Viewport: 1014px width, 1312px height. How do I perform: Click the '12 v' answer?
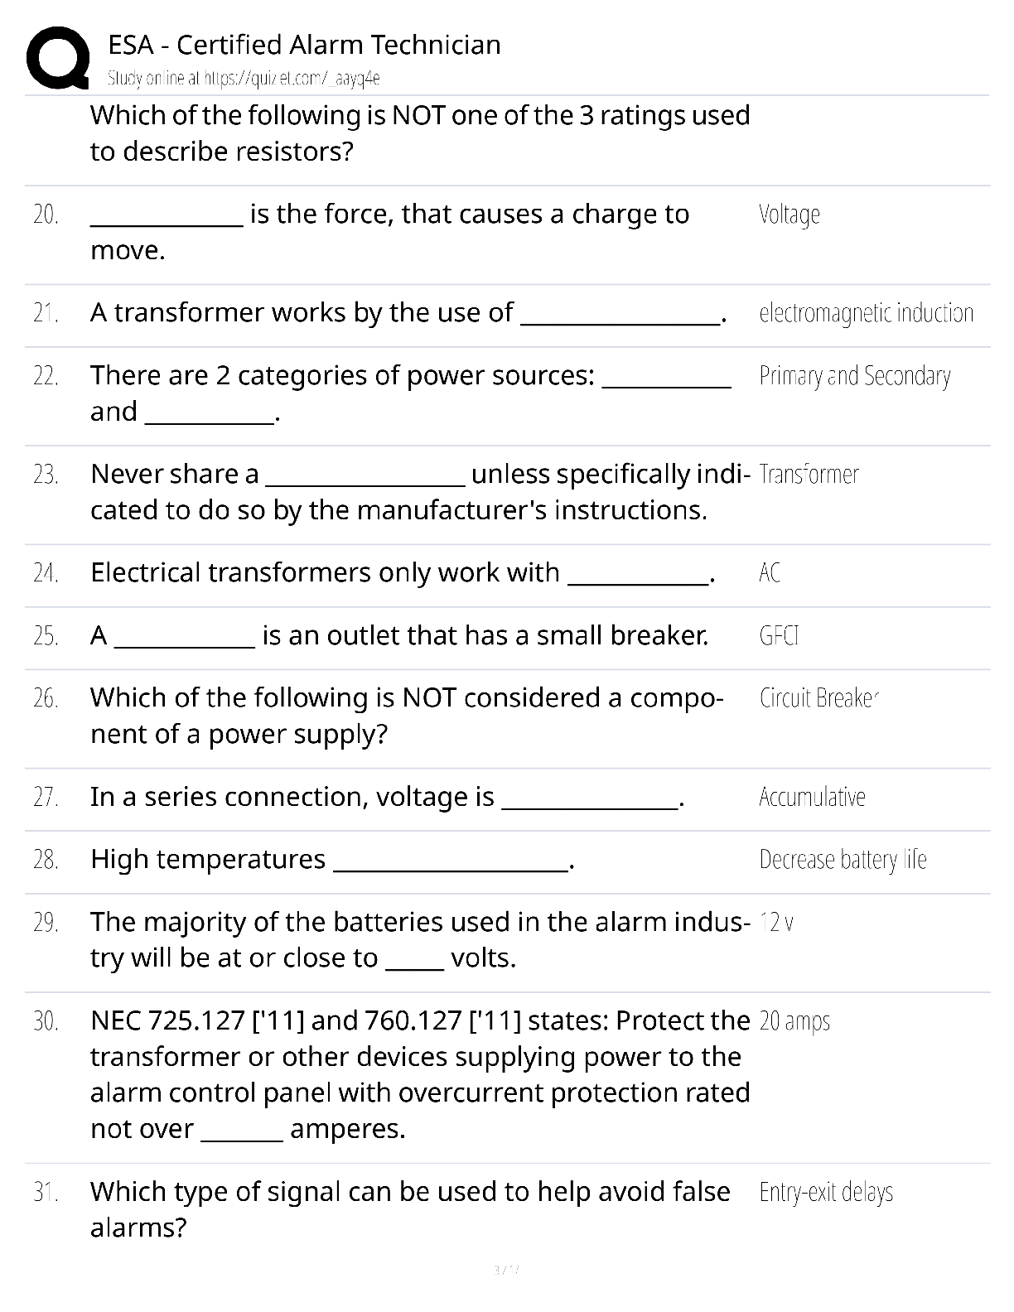click(x=776, y=923)
